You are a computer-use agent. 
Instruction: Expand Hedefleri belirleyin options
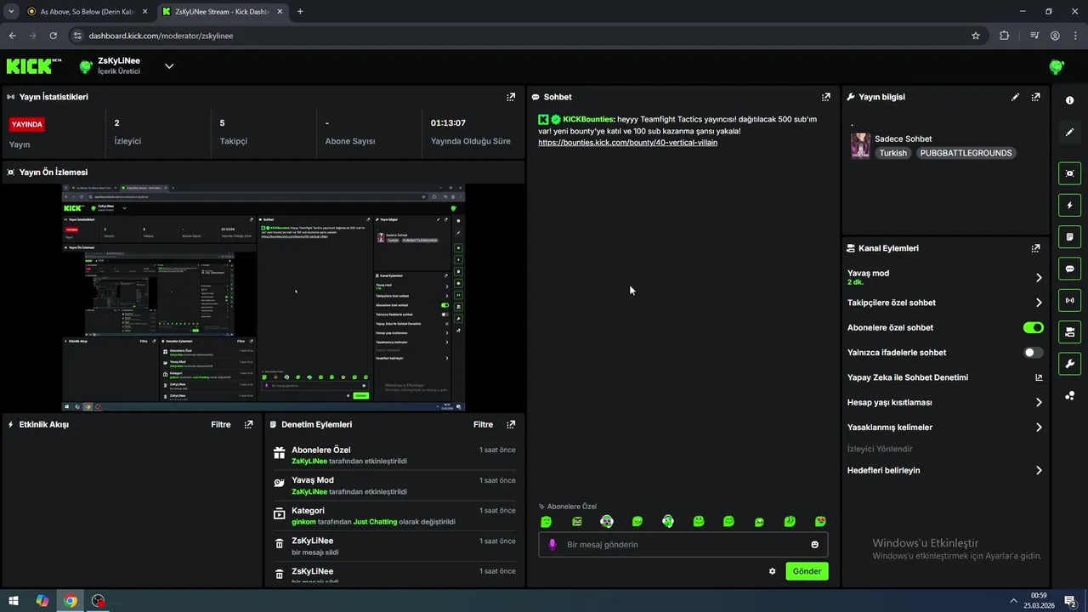(1039, 470)
